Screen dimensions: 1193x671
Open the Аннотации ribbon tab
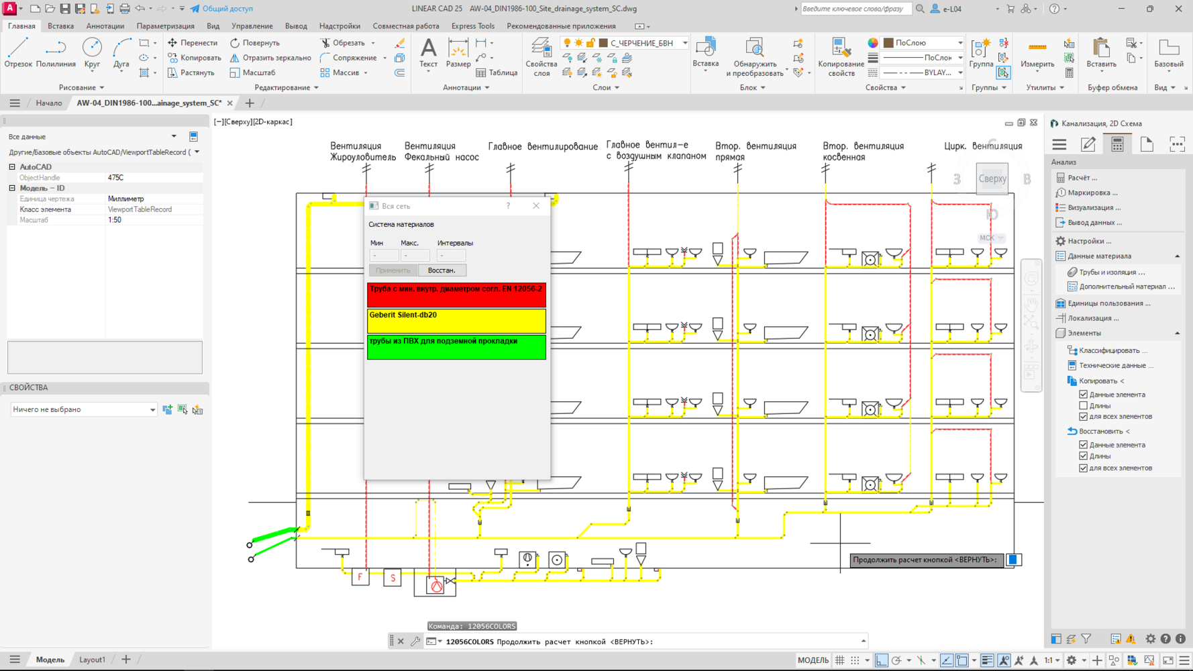(105, 26)
